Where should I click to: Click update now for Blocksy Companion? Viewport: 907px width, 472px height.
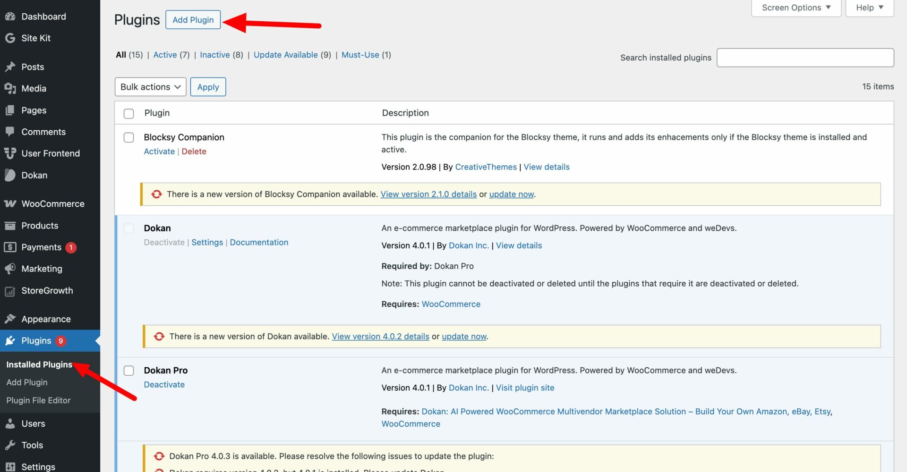tap(511, 194)
